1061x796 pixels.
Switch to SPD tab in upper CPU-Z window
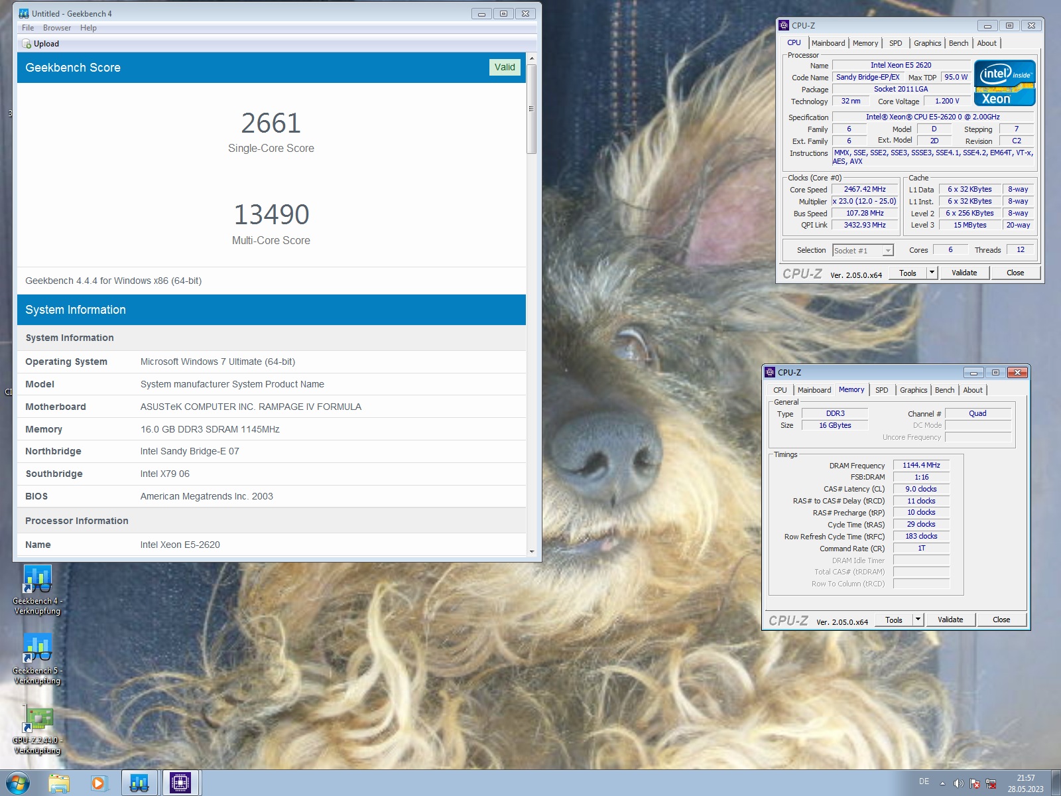click(x=896, y=43)
